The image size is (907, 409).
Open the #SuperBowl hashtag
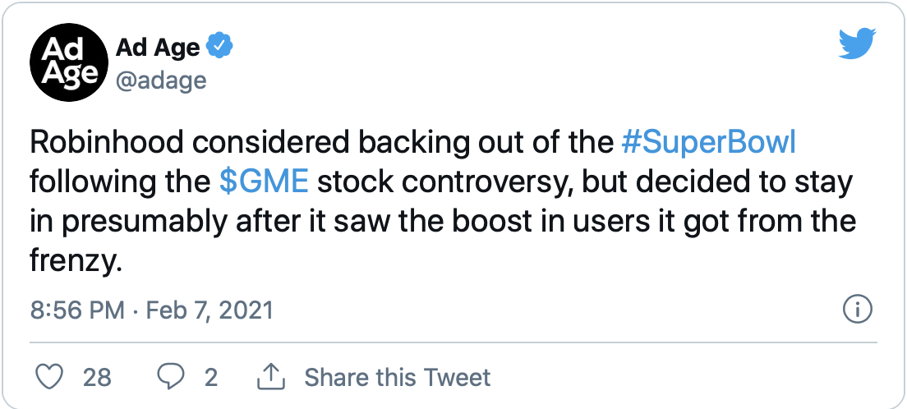click(x=708, y=143)
